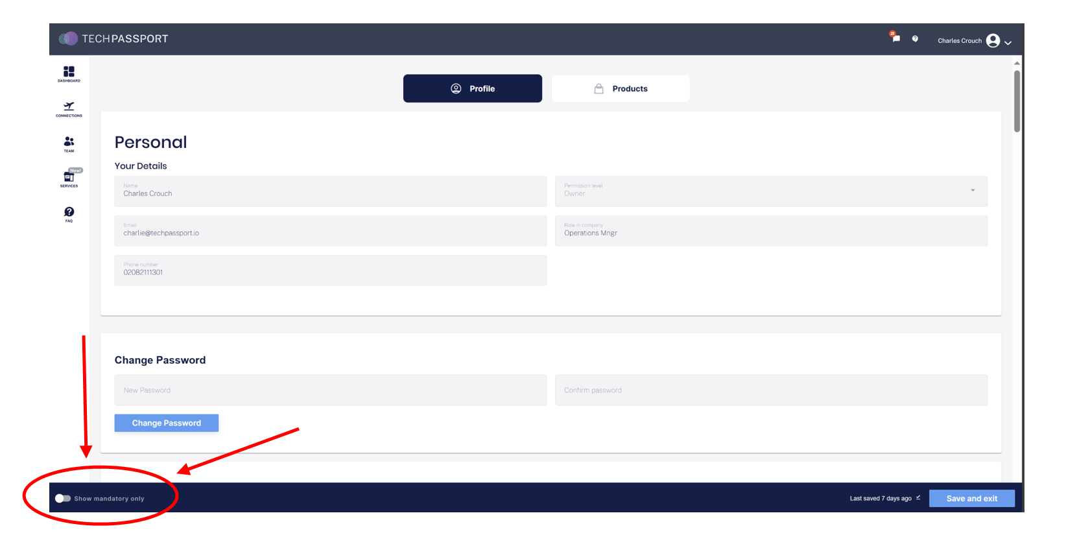Click the saved status icon beside Last saved
This screenshot has height=548, width=1077.
pyautogui.click(x=918, y=498)
